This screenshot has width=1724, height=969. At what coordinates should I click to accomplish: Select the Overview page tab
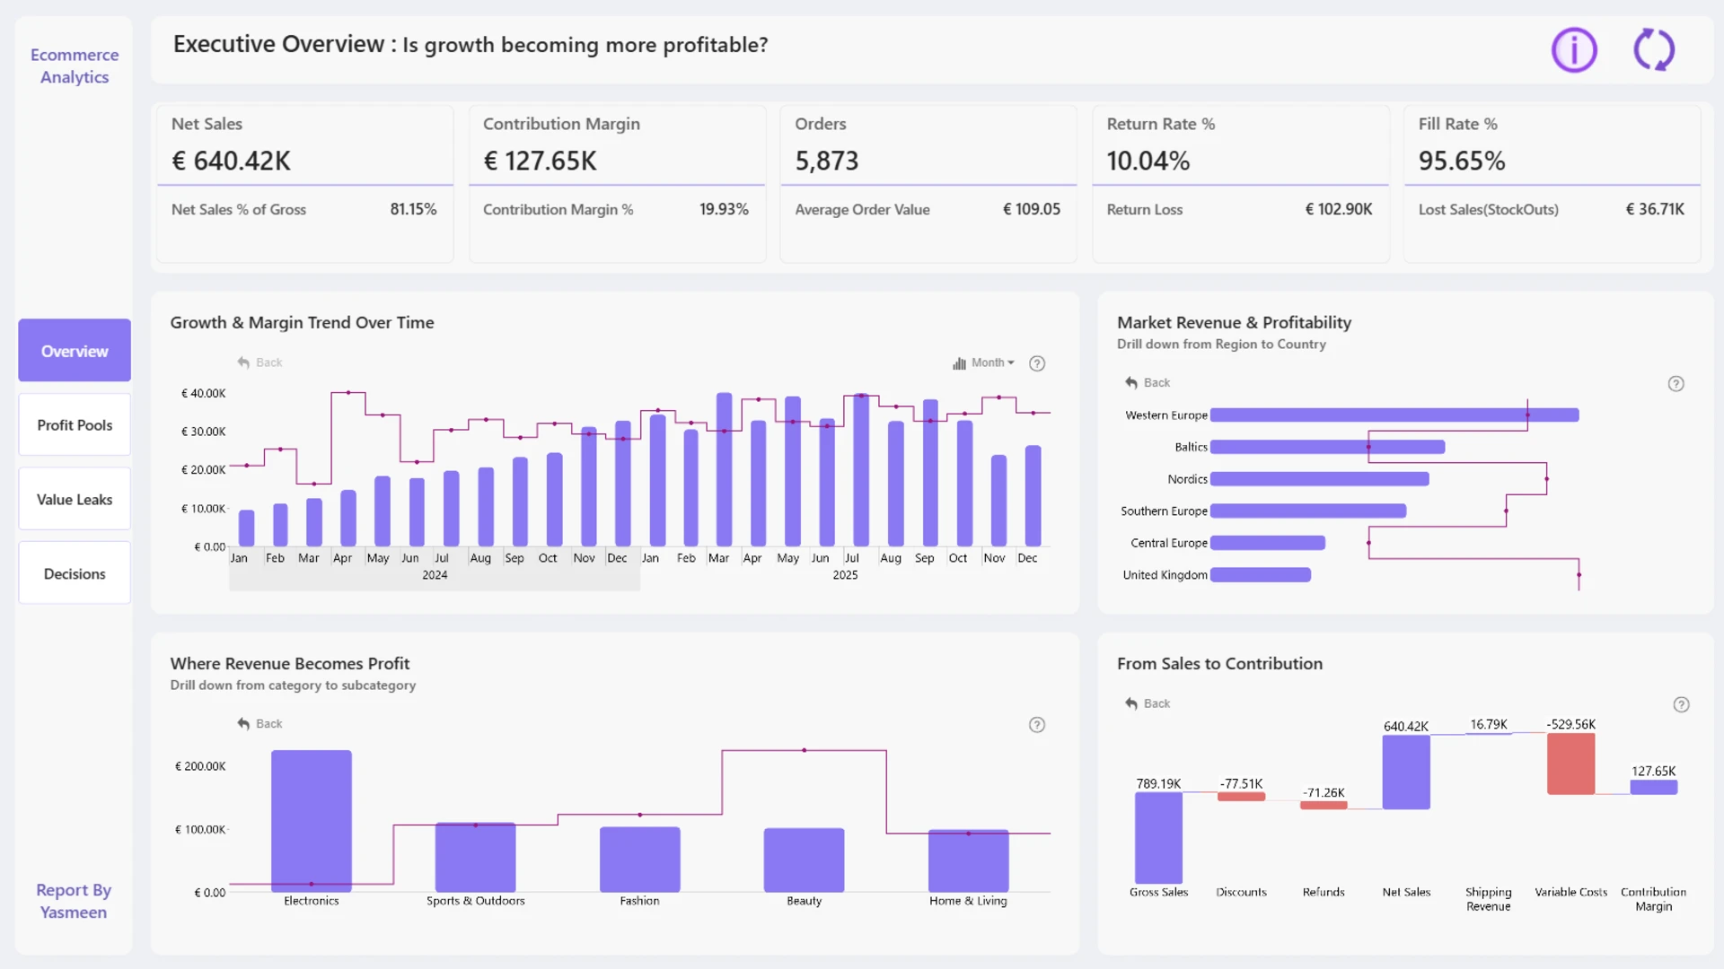click(75, 351)
